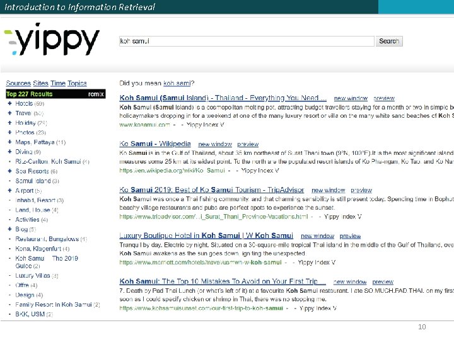Click the www.kosamui.com URL text
This screenshot has width=454, height=340.
144,125
